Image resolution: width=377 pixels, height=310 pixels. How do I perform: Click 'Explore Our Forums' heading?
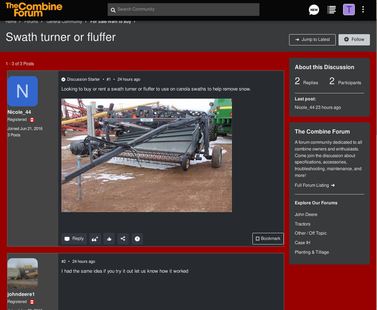pos(316,203)
